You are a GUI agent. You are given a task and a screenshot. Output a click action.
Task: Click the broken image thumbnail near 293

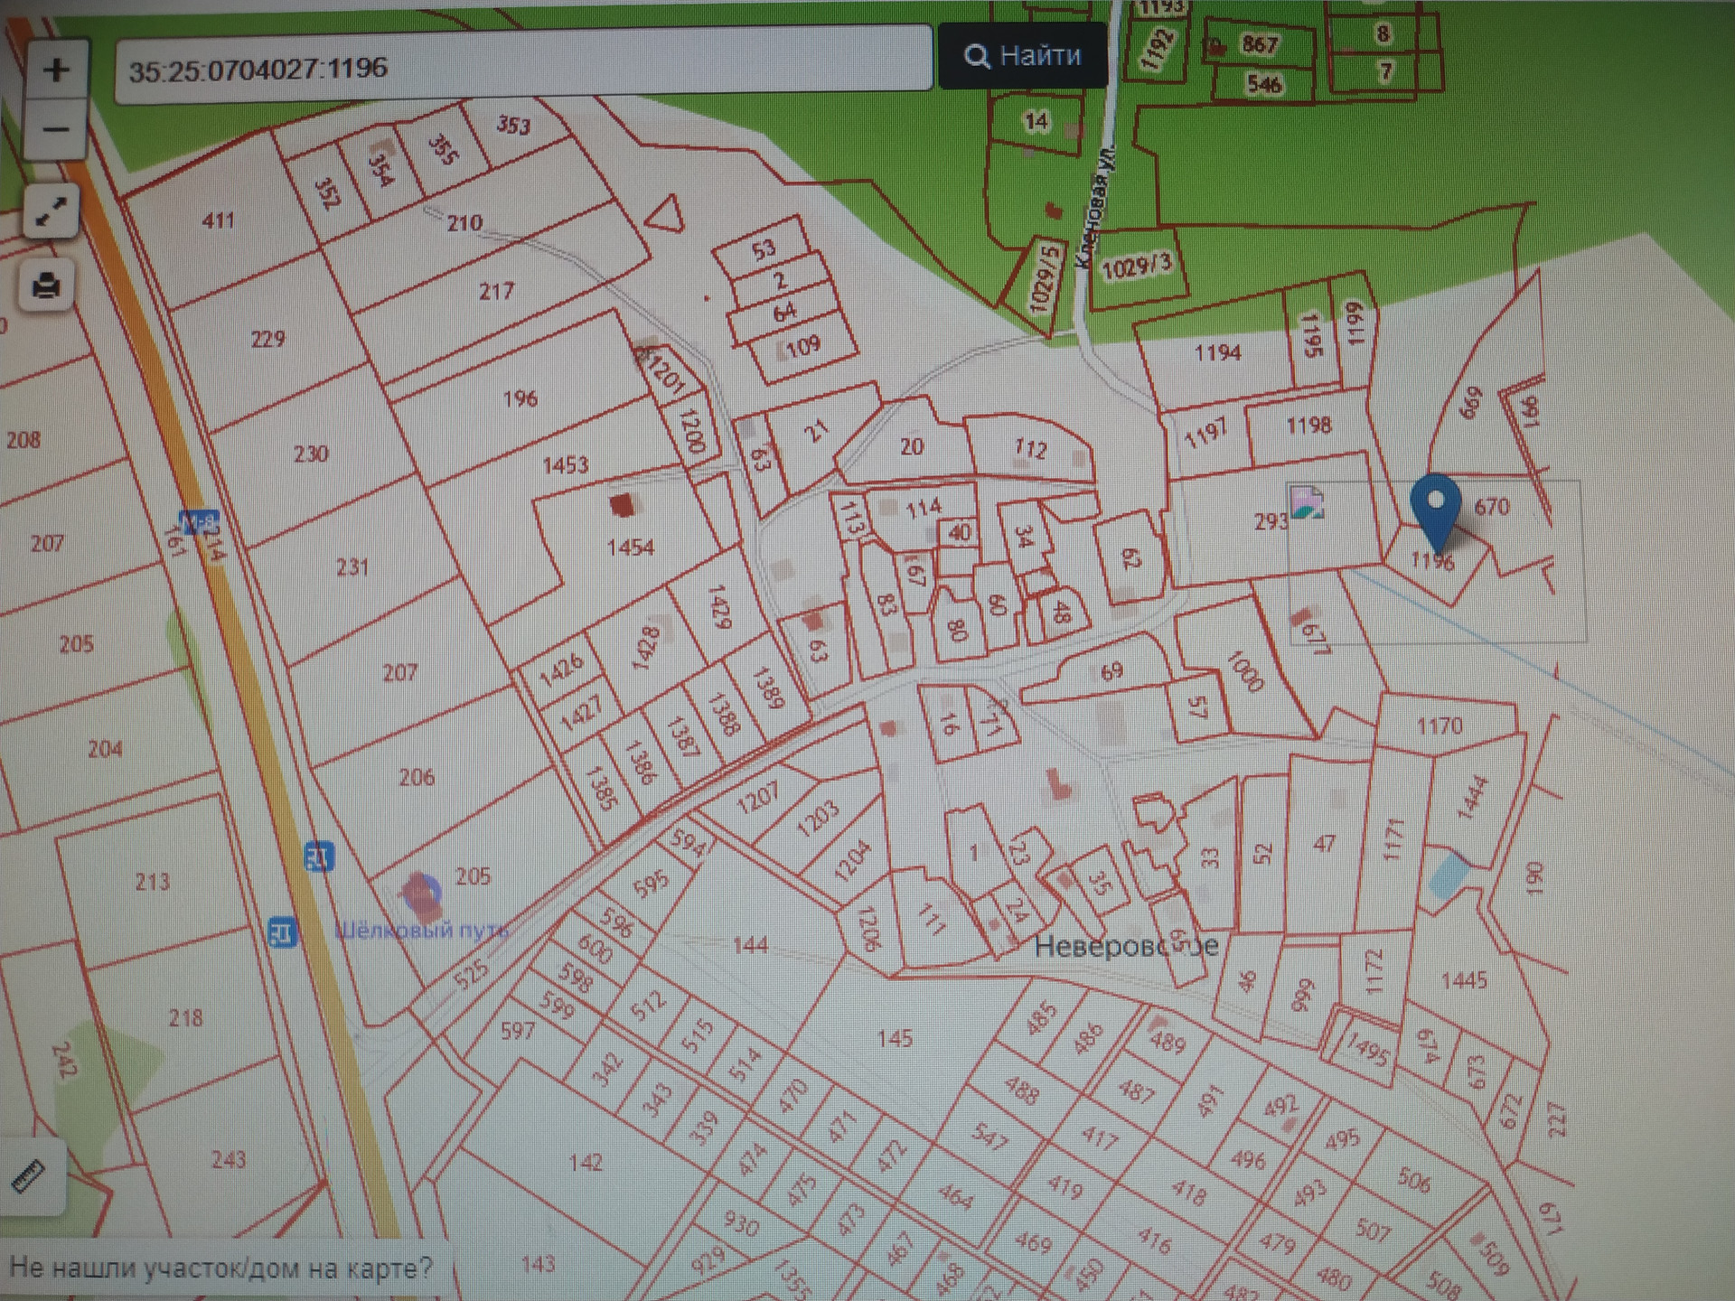(1307, 501)
